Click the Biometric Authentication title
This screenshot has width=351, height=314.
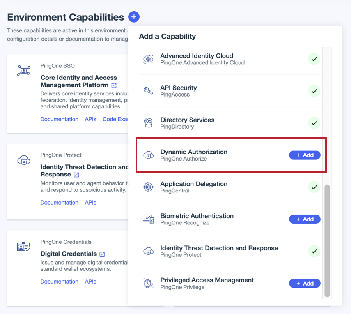[x=197, y=216]
